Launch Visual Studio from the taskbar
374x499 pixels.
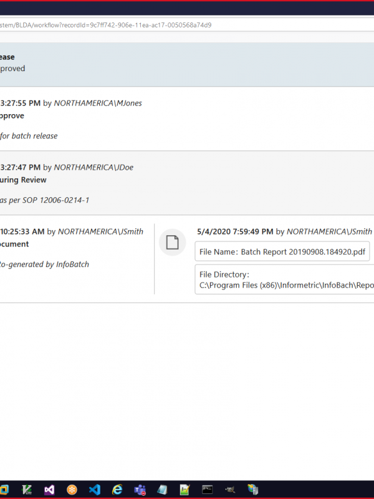coord(49,489)
